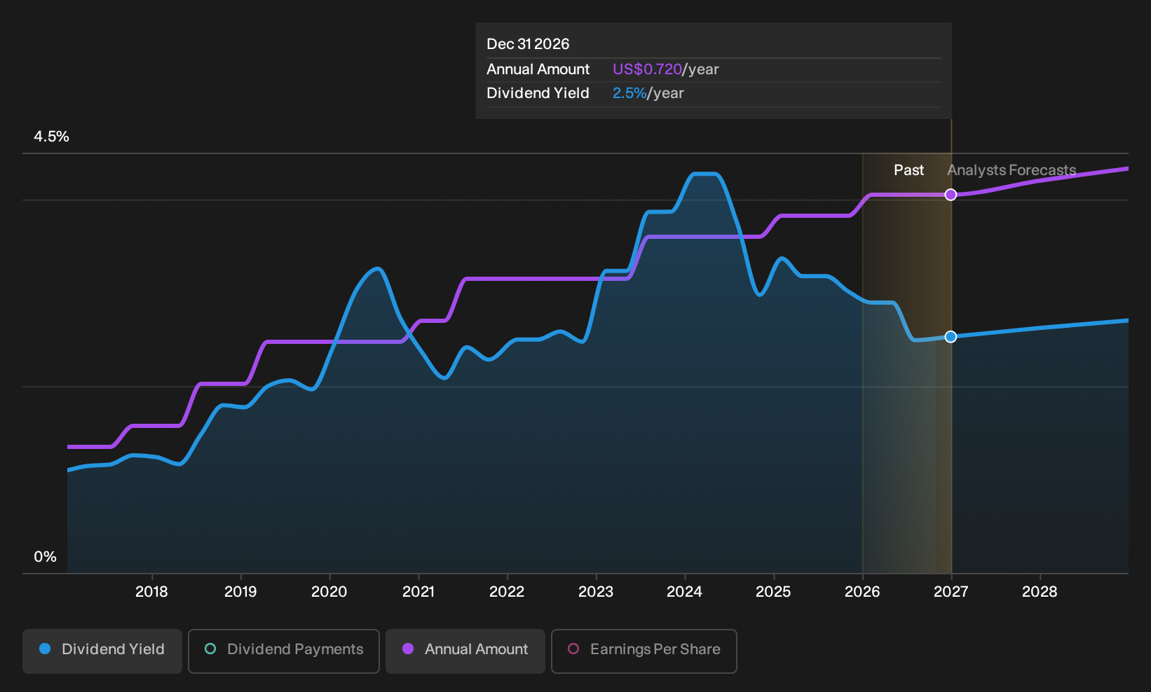Viewport: 1151px width, 692px height.
Task: Toggle the Dividend Yield series
Action: point(102,651)
